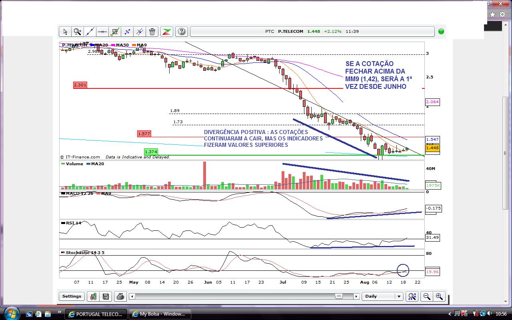Expand the quick launch overflow chevron

click(x=60, y=312)
